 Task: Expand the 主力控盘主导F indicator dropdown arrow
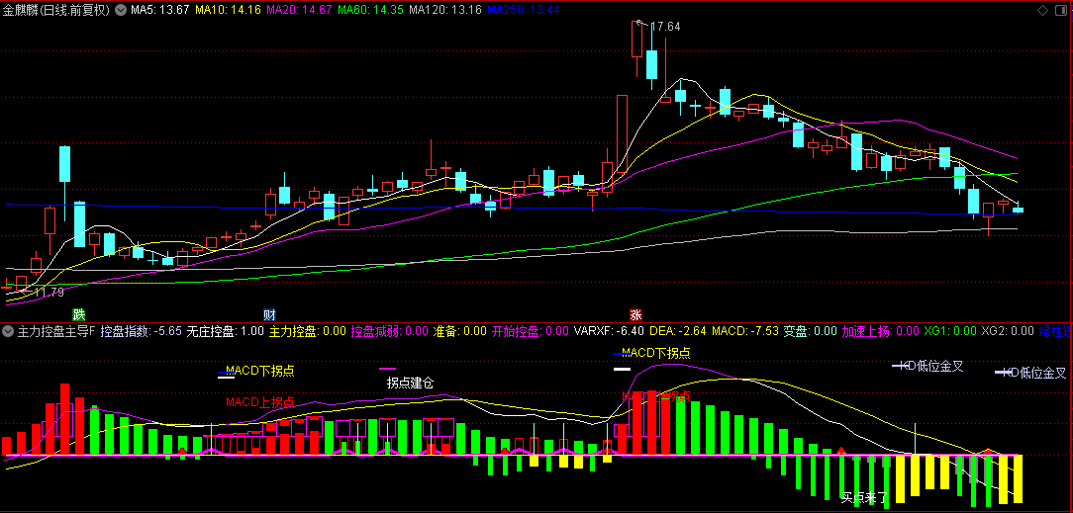(x=8, y=332)
